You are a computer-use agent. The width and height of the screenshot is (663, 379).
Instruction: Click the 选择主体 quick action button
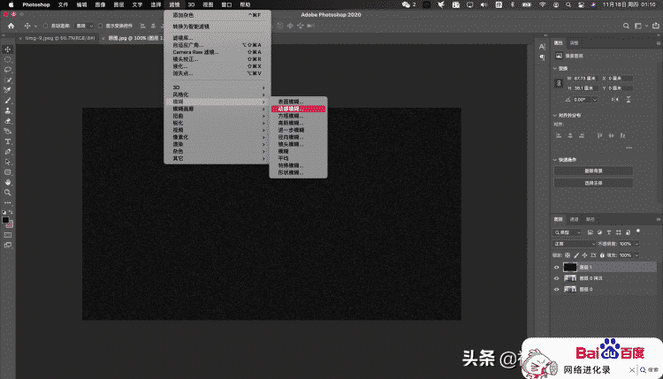click(x=593, y=183)
